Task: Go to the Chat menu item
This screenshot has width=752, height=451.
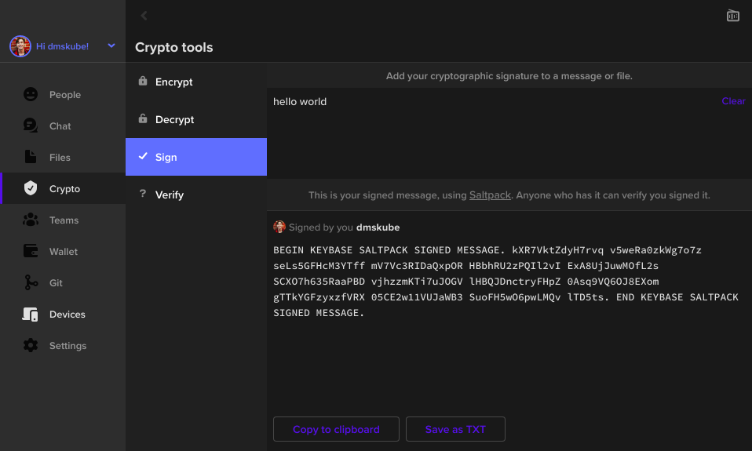Action: point(63,126)
